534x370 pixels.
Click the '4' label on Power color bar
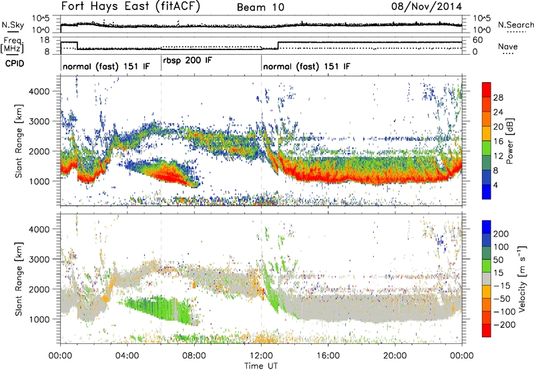pyautogui.click(x=495, y=185)
